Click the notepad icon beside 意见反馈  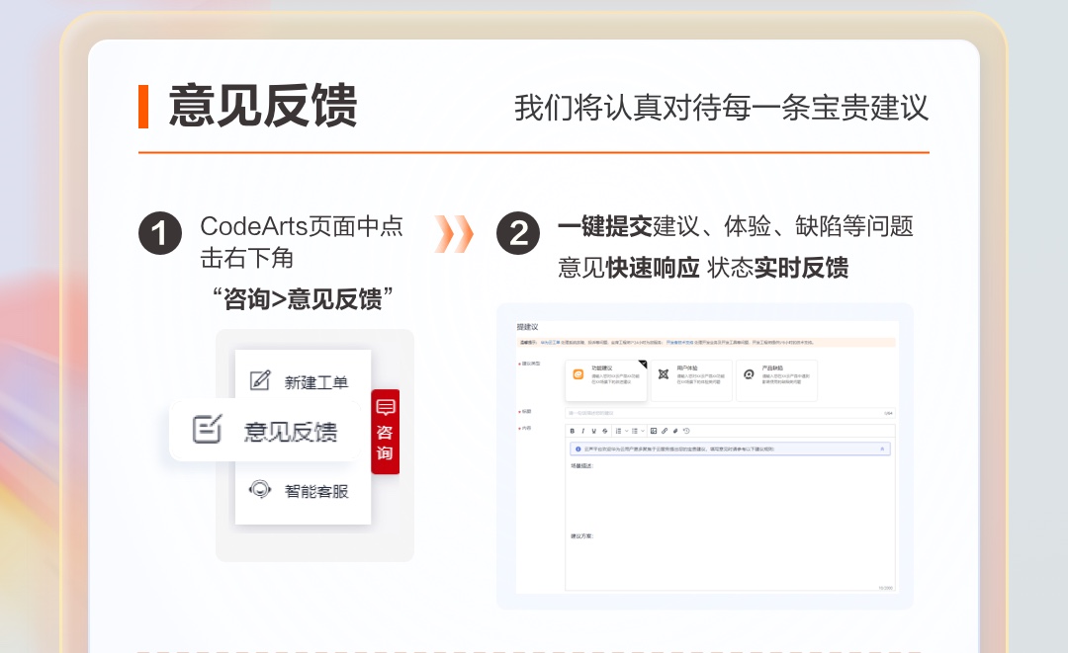click(207, 429)
